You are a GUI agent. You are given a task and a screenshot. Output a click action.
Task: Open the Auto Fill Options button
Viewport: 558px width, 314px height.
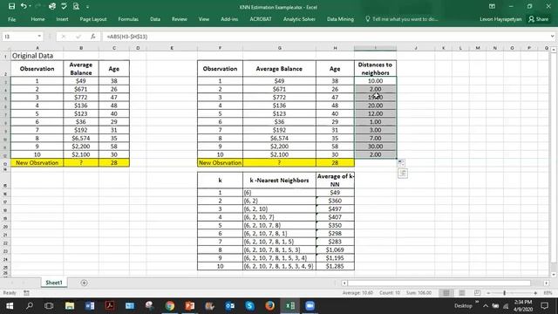[400, 163]
